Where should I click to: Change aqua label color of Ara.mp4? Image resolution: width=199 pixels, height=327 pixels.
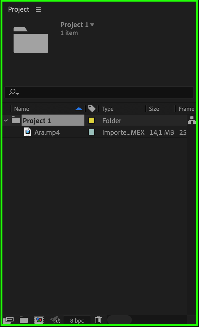pyautogui.click(x=91, y=132)
